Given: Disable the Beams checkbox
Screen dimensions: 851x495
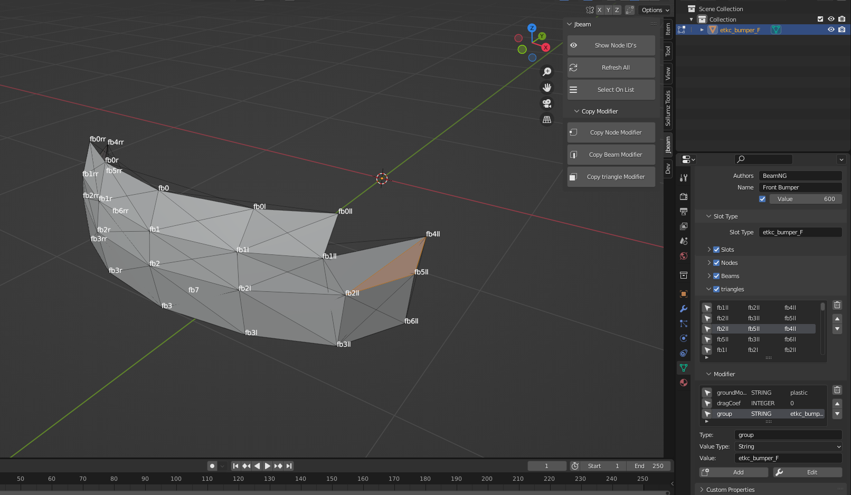Looking at the screenshot, I should point(716,276).
